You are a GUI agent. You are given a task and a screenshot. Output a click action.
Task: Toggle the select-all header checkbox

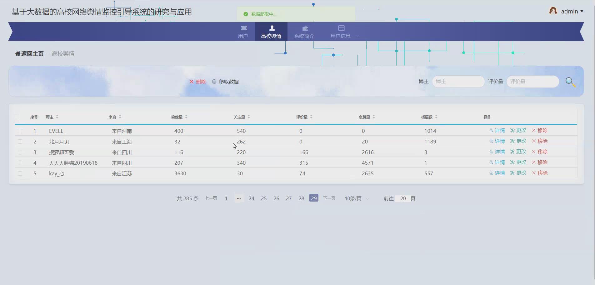pos(17,117)
